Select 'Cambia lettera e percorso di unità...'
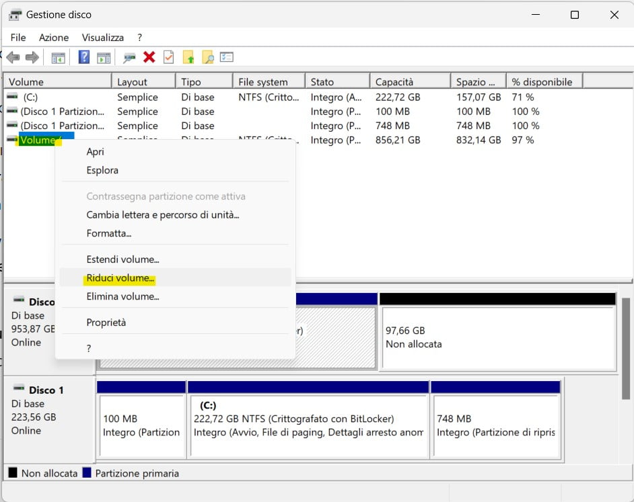Viewport: 634px width, 502px height. point(163,215)
